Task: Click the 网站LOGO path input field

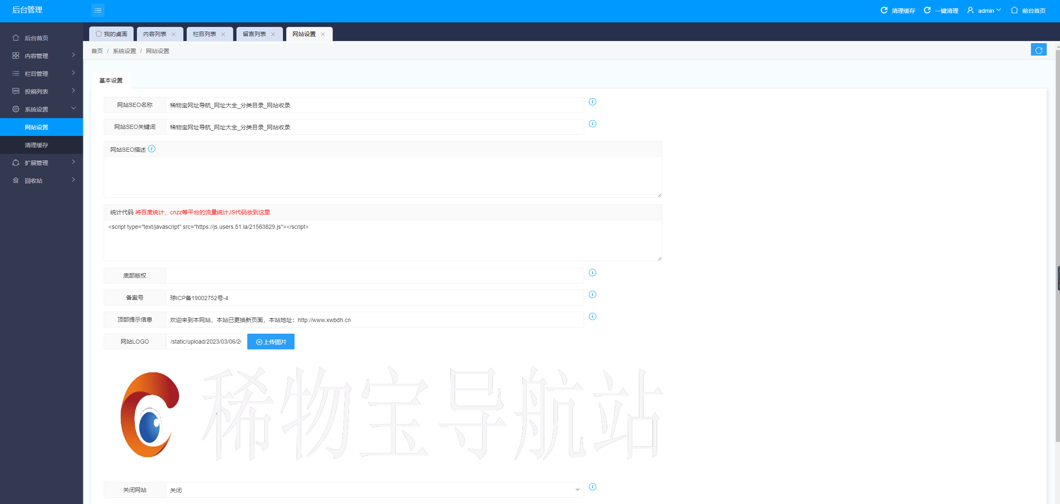Action: click(x=204, y=342)
